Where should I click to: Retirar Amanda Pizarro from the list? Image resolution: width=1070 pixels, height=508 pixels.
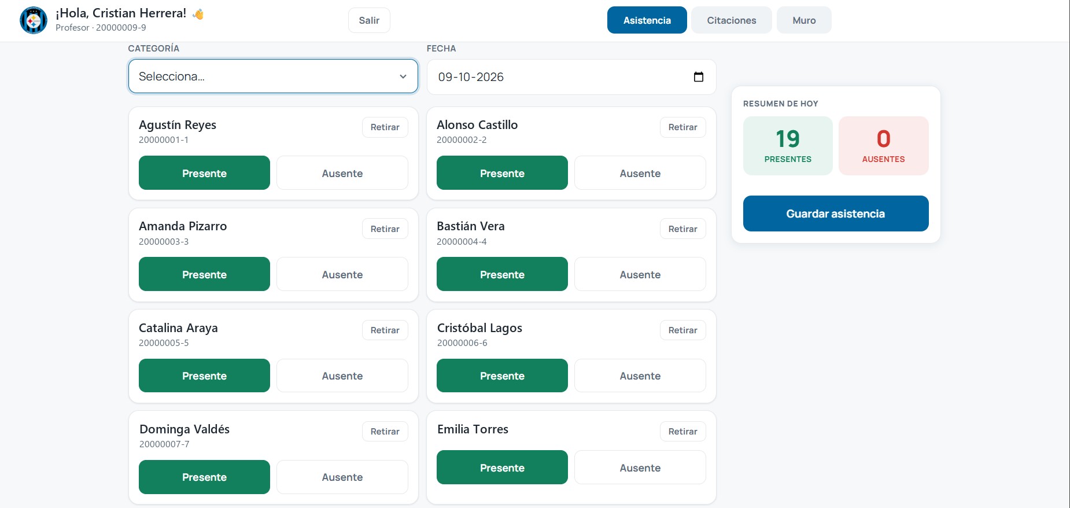coord(385,229)
